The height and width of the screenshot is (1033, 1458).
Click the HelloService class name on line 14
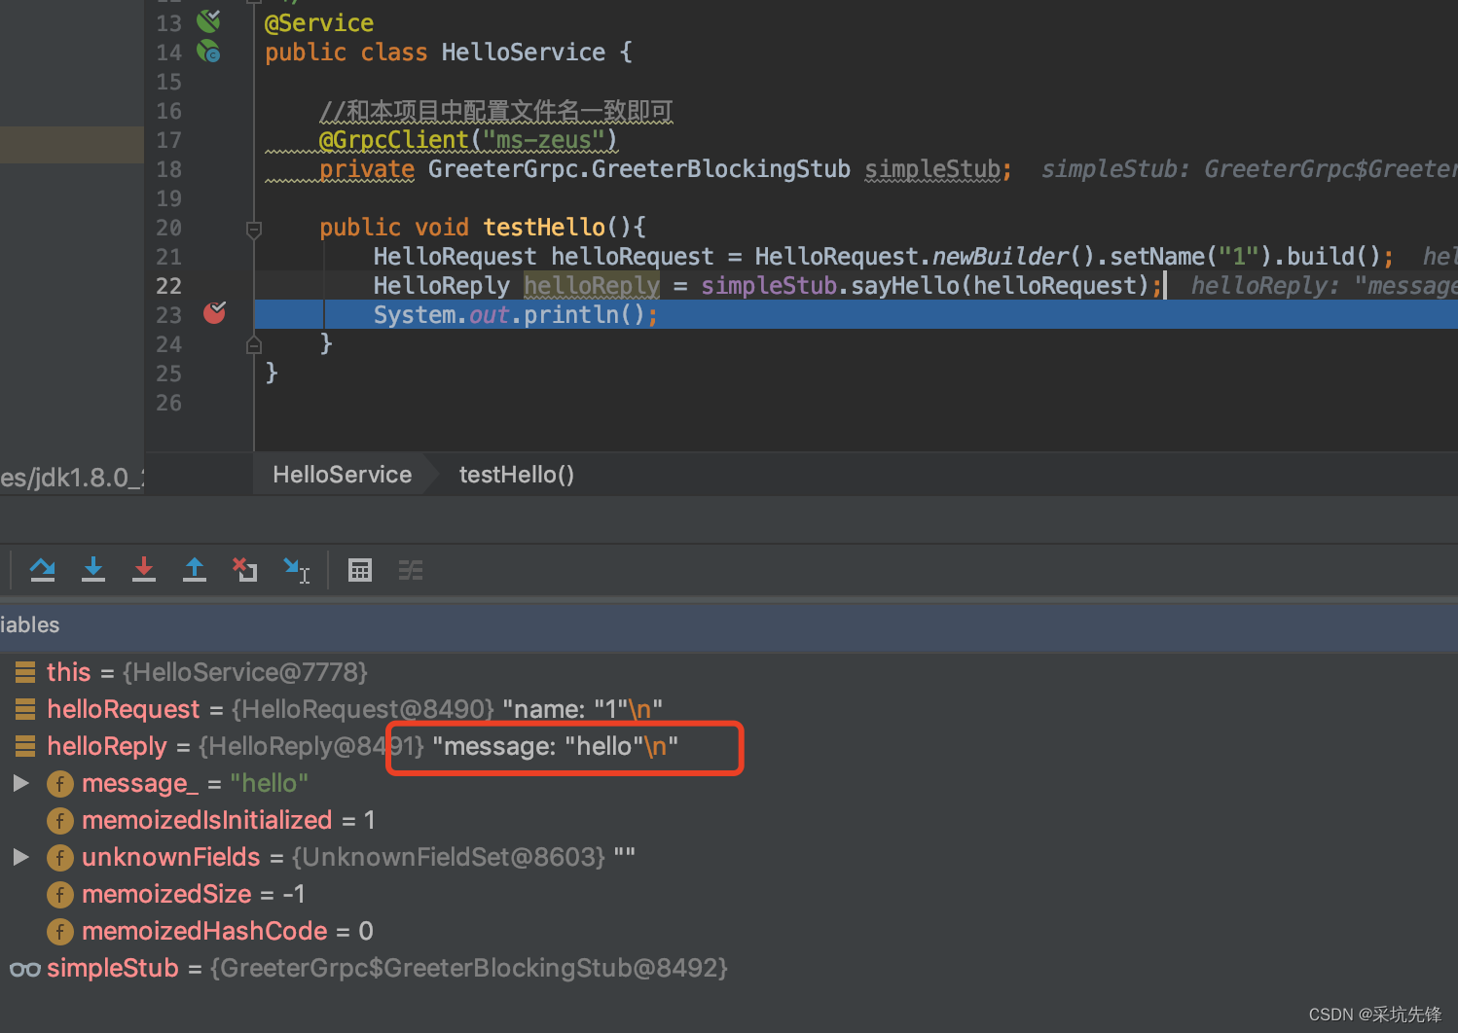[524, 53]
